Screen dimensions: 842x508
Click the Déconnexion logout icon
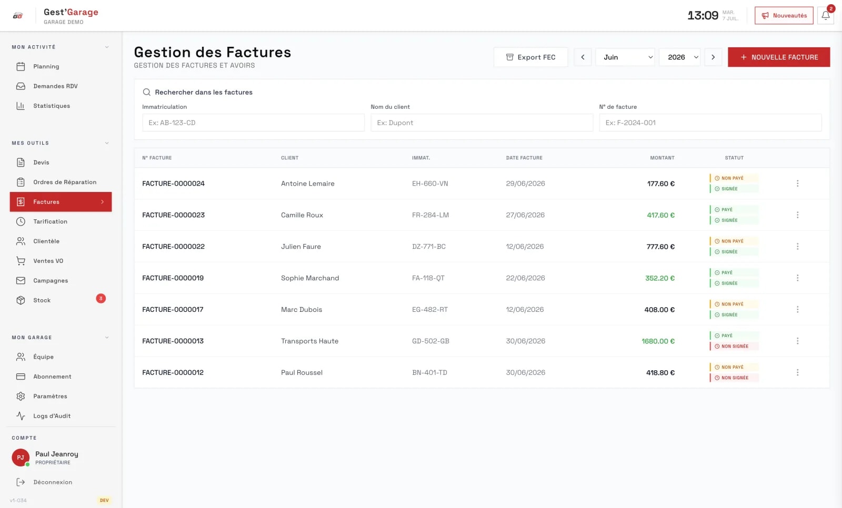pyautogui.click(x=21, y=482)
